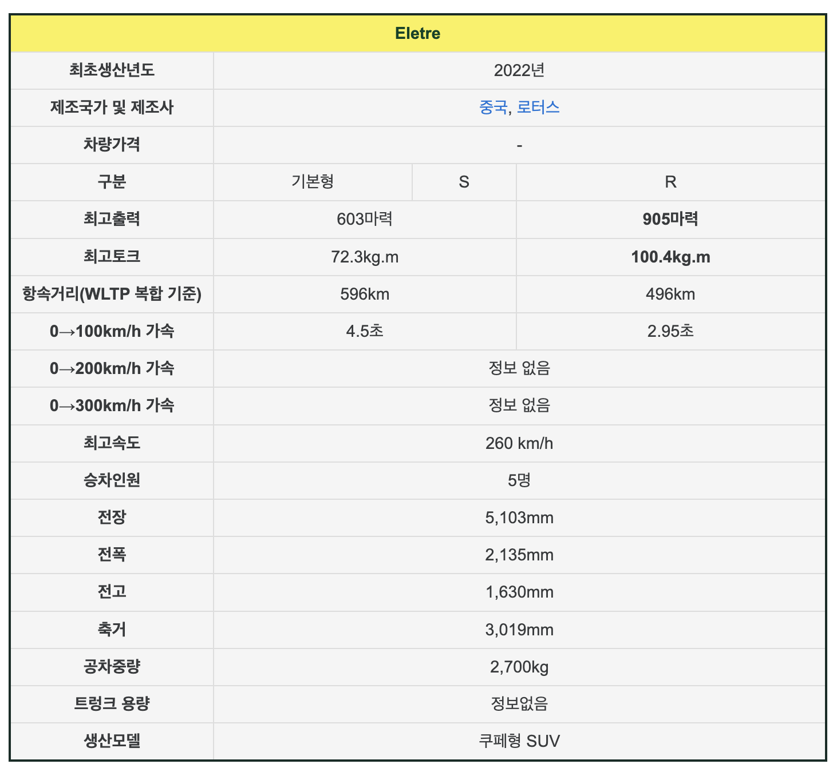Select the 구분 row label

pos(112,182)
